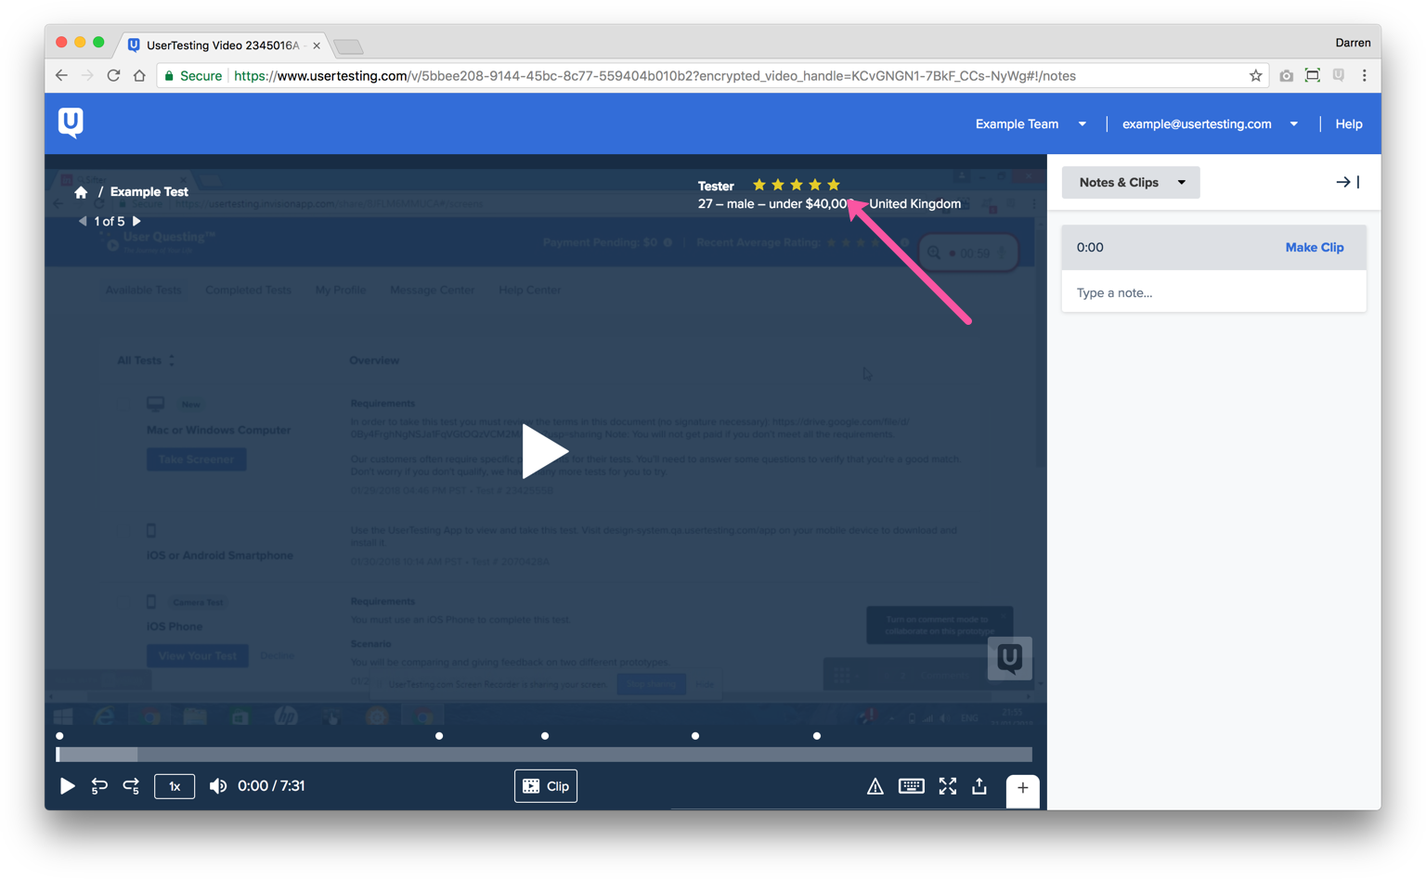The width and height of the screenshot is (1426, 879).
Task: Click browser forward arrow
Action: (x=87, y=76)
